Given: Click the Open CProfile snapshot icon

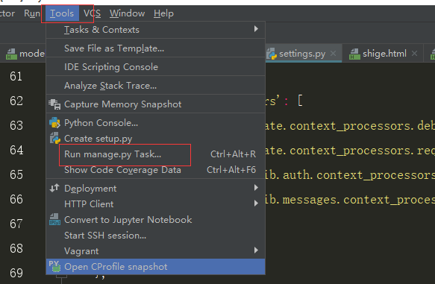Looking at the screenshot, I should [x=54, y=266].
